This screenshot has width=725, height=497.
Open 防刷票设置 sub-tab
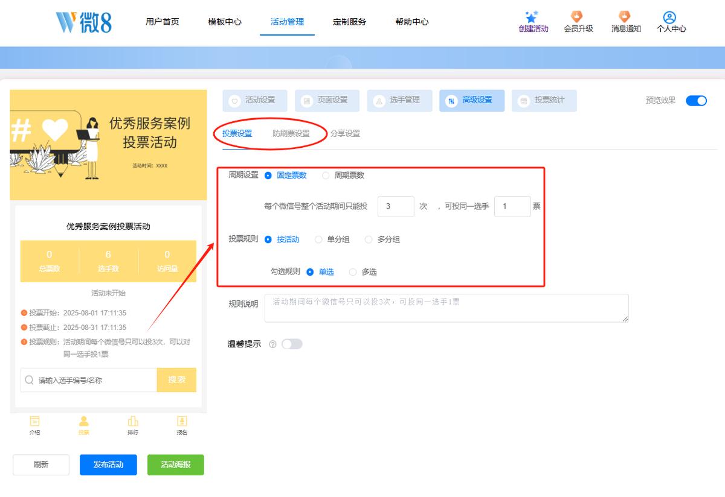[291, 134]
